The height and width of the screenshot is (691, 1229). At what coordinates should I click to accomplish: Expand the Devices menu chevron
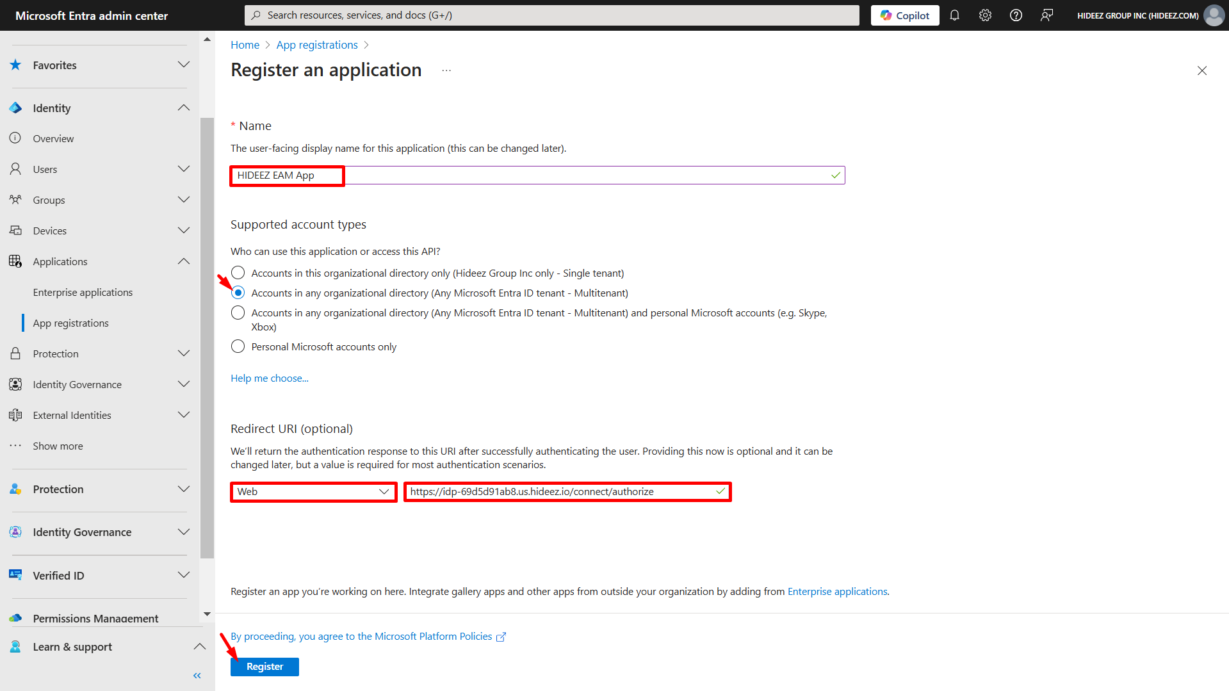click(x=184, y=231)
